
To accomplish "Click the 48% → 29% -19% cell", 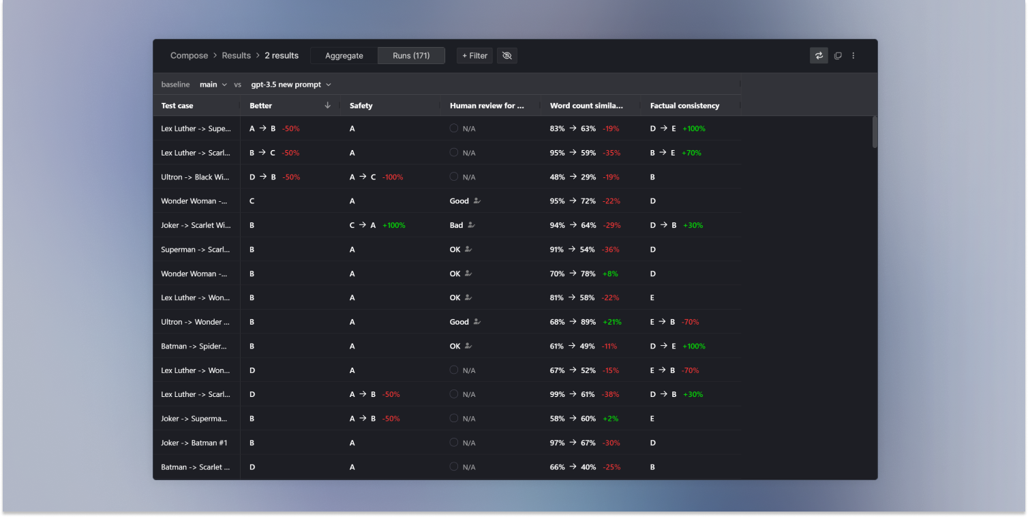I will (x=585, y=177).
